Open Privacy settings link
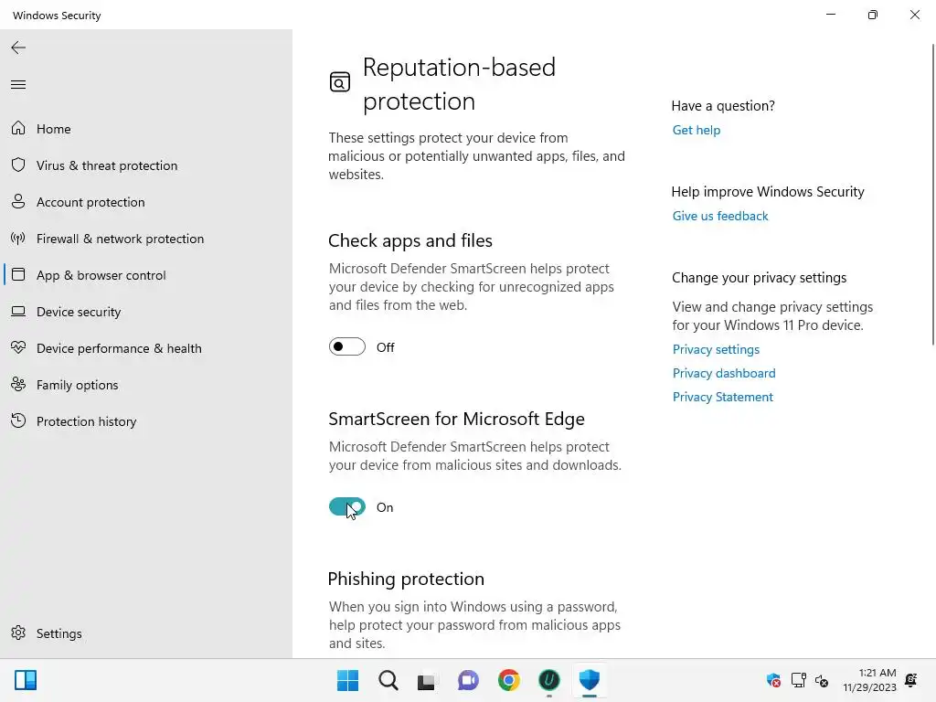The width and height of the screenshot is (936, 702). (x=716, y=349)
